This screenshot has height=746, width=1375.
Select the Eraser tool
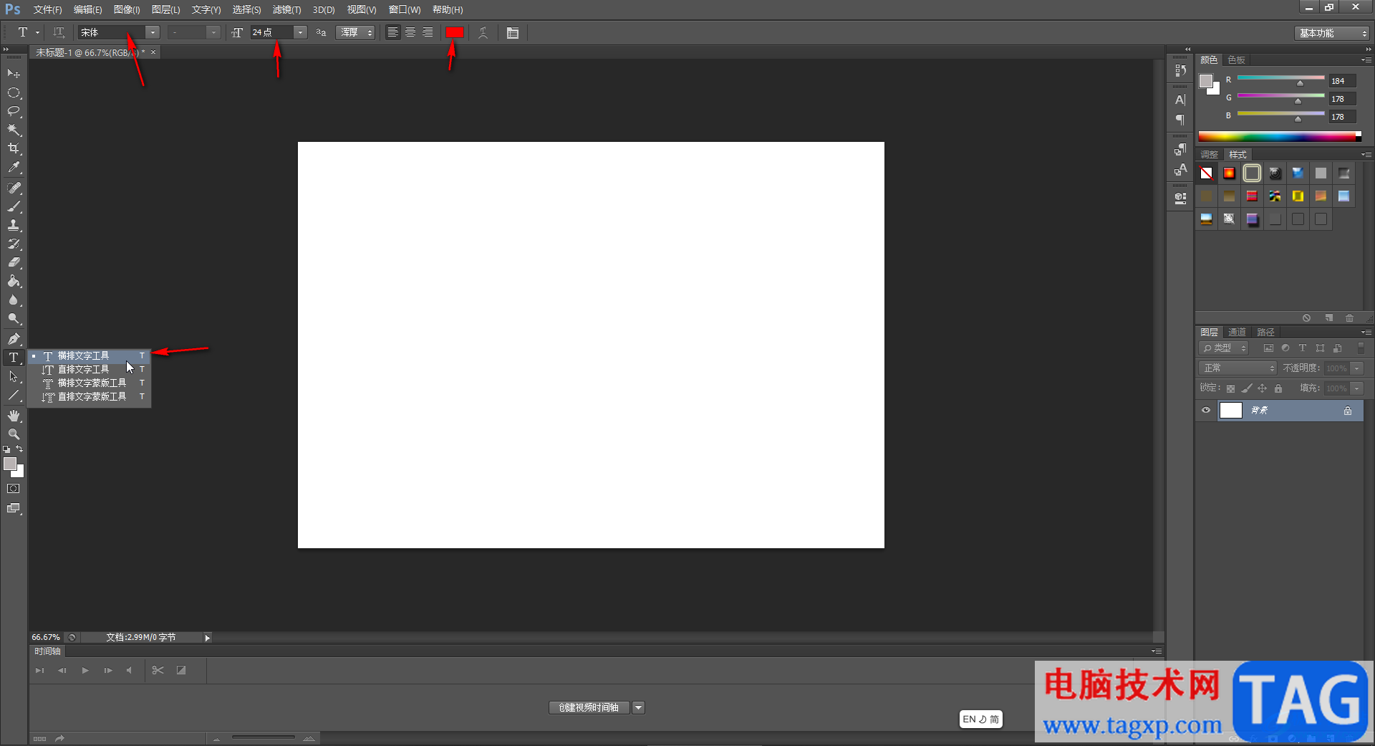(14, 262)
